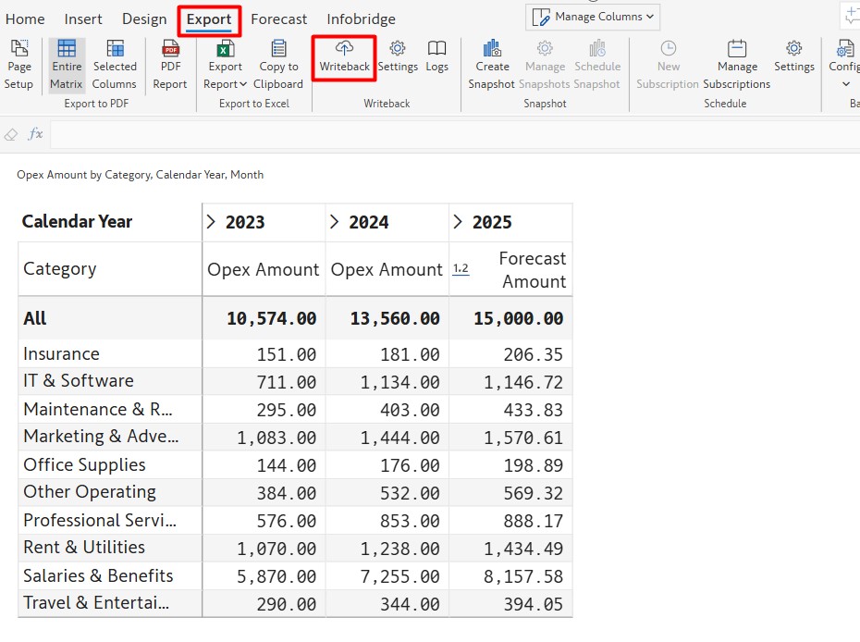Open the Forecast tab
Screen dimensions: 860x642
click(278, 19)
